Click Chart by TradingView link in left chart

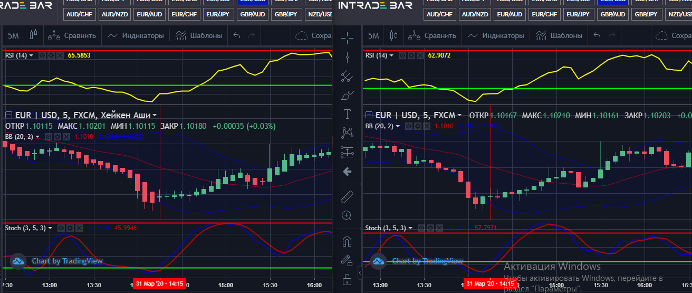tap(67, 261)
